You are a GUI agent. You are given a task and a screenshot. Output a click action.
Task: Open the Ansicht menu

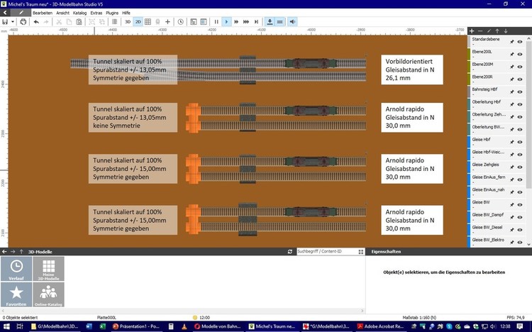point(62,13)
